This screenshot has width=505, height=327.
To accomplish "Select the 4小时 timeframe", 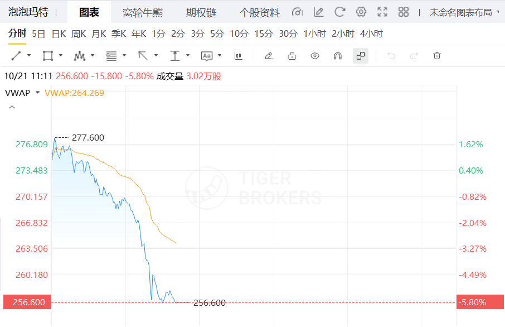I will [371, 33].
